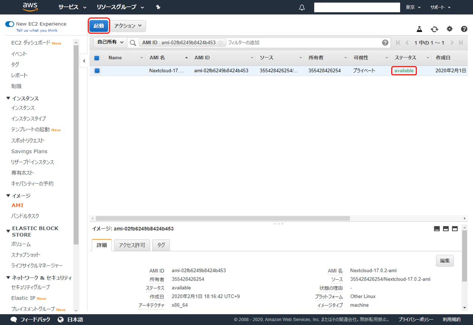Sort by the AMI 名 column header
This screenshot has width=473, height=325.
coord(157,58)
